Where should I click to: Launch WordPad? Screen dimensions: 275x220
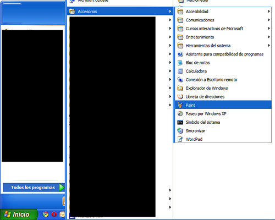[x=223, y=139]
